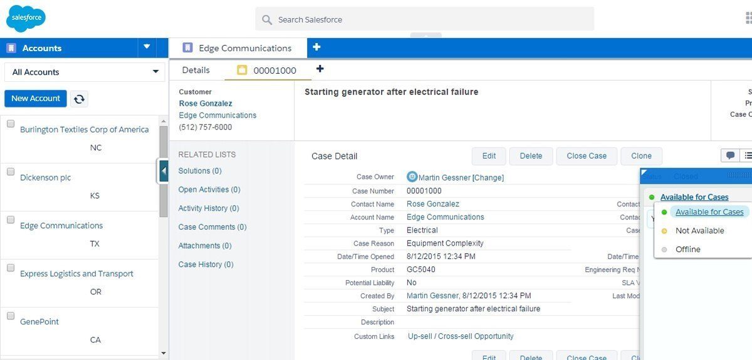Open a new subtab with the plus button
This screenshot has height=360, width=752.
pyautogui.click(x=320, y=69)
